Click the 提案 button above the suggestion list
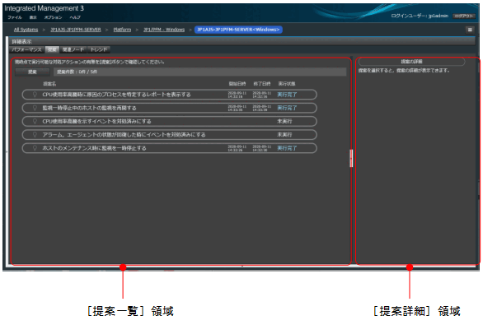Image resolution: width=483 pixels, height=325 pixels. (32, 72)
